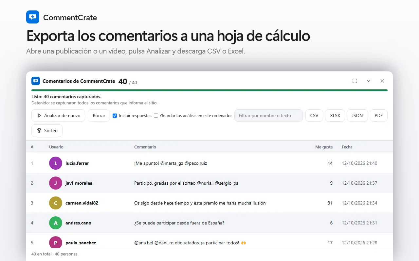This screenshot has width=419, height=261.
Task: Export comments as CSV
Action: click(x=314, y=115)
